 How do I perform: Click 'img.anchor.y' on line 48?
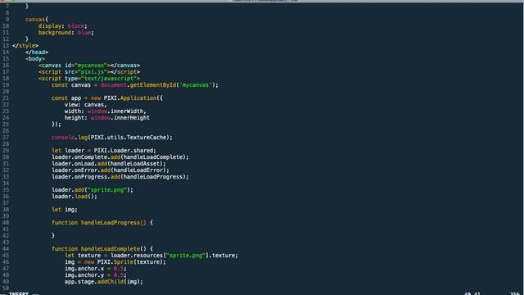[84, 275]
